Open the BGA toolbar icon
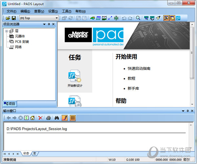The height and width of the screenshot is (164, 197). coord(116,18)
